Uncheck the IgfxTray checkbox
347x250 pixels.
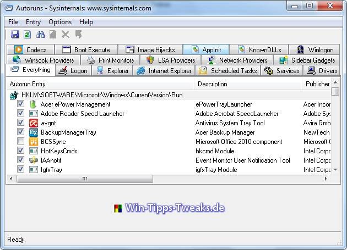[x=20, y=169]
